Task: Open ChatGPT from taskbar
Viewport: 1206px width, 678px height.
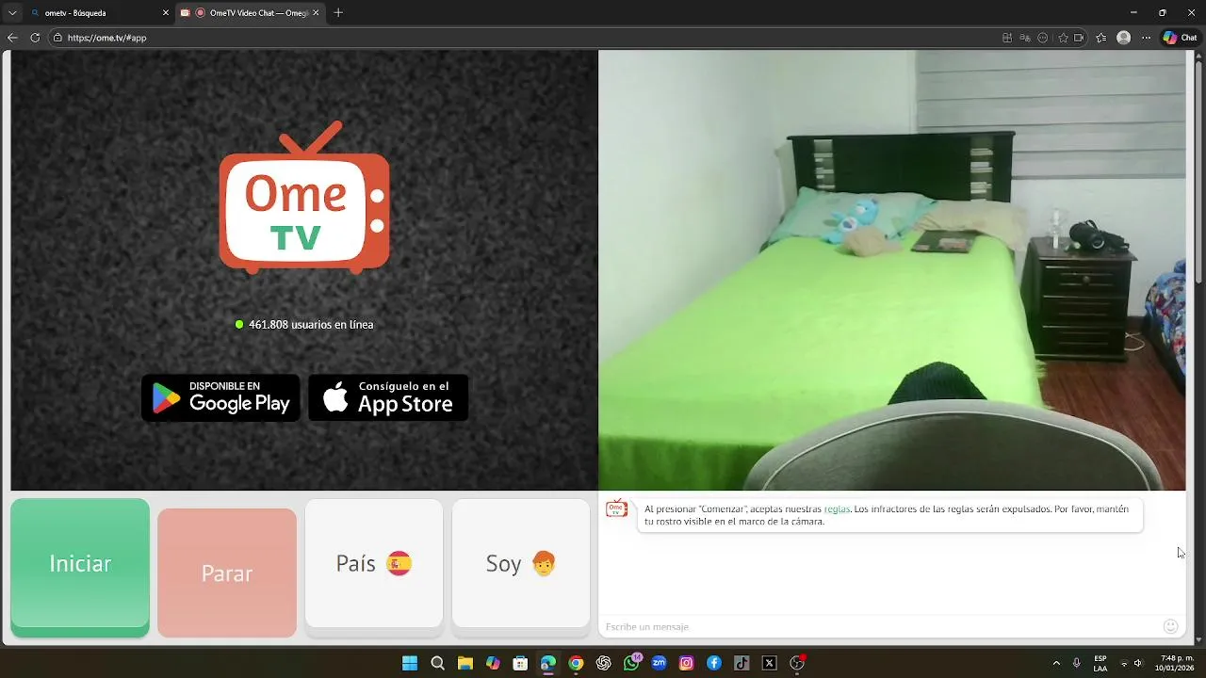Action: point(603,663)
